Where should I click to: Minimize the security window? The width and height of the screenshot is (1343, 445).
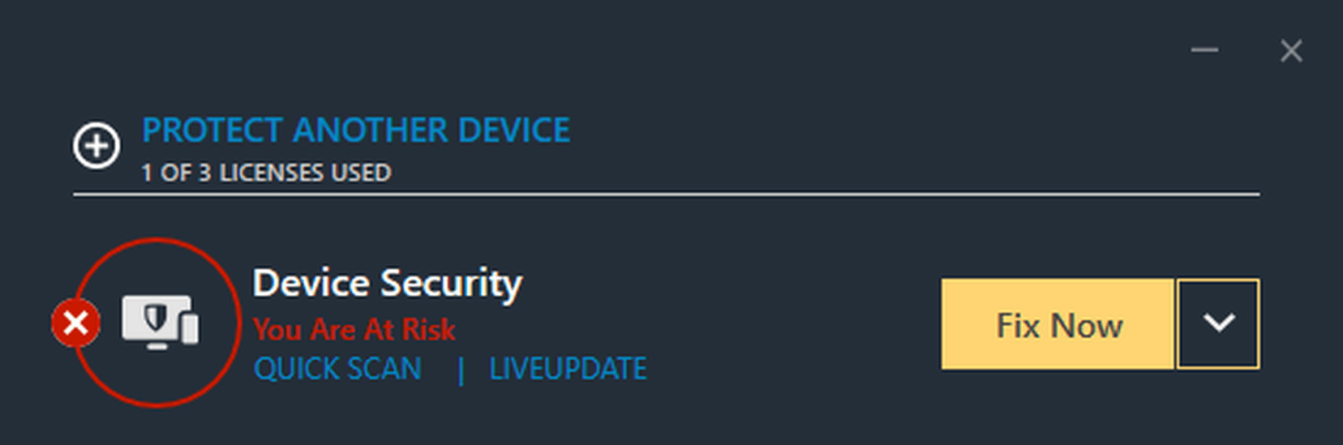click(x=1204, y=50)
